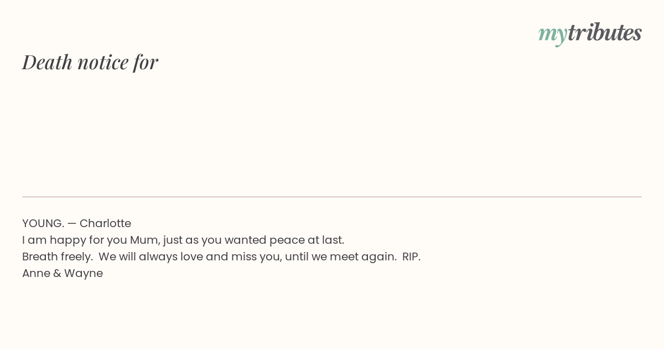Click the em dash before Charlotte
The width and height of the screenshot is (664, 349).
[x=72, y=223]
